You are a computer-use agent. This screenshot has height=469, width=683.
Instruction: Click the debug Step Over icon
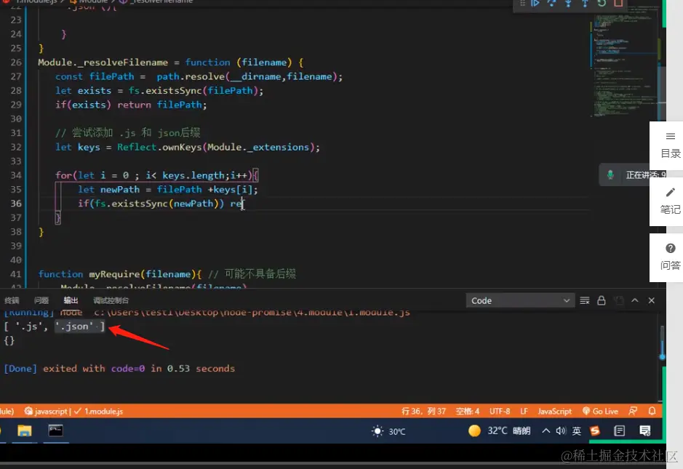pos(551,3)
